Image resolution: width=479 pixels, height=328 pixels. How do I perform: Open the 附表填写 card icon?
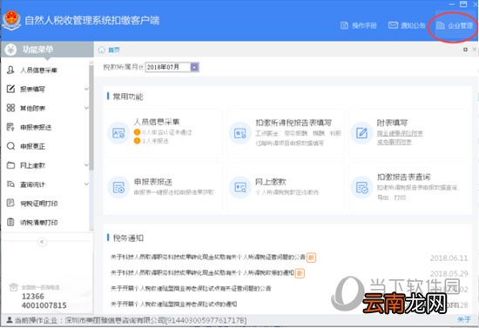(x=361, y=133)
